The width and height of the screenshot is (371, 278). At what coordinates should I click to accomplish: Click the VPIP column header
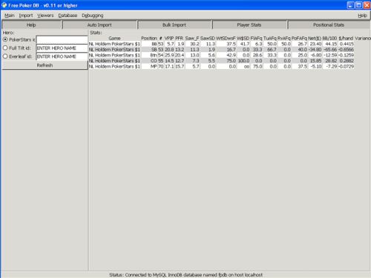(169, 39)
